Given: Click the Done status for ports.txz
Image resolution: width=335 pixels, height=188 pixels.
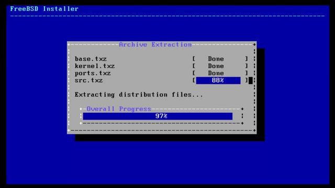Looking at the screenshot, I should pos(216,73).
